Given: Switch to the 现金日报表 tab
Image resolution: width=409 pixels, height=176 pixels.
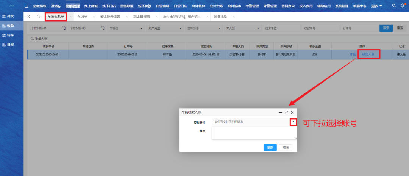Looking at the screenshot, I should [142, 17].
